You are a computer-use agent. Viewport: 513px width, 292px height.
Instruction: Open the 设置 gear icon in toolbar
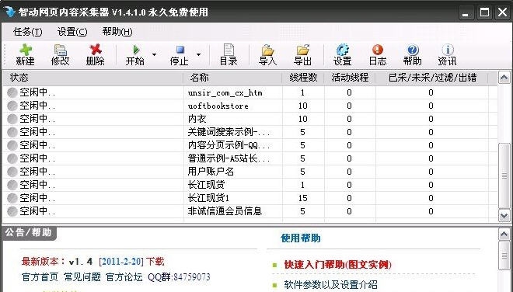[x=342, y=50]
